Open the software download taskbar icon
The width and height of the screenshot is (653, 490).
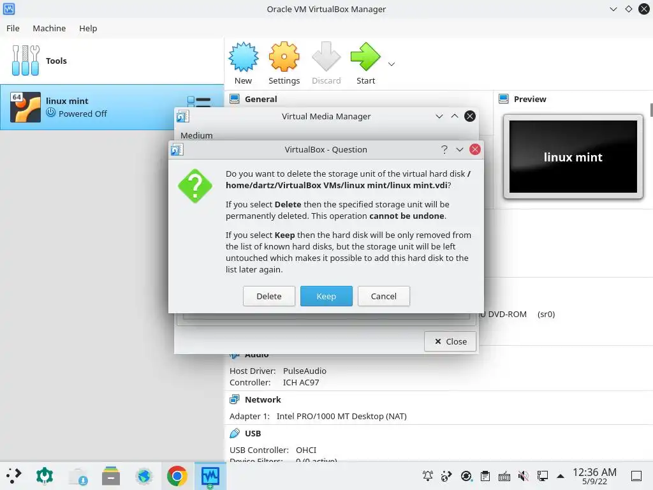(78, 476)
